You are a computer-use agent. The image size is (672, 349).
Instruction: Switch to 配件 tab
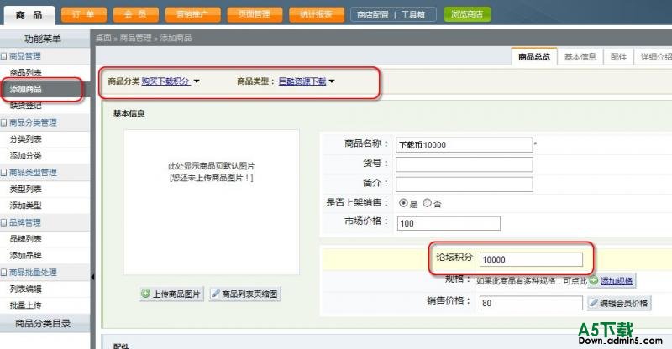click(618, 56)
